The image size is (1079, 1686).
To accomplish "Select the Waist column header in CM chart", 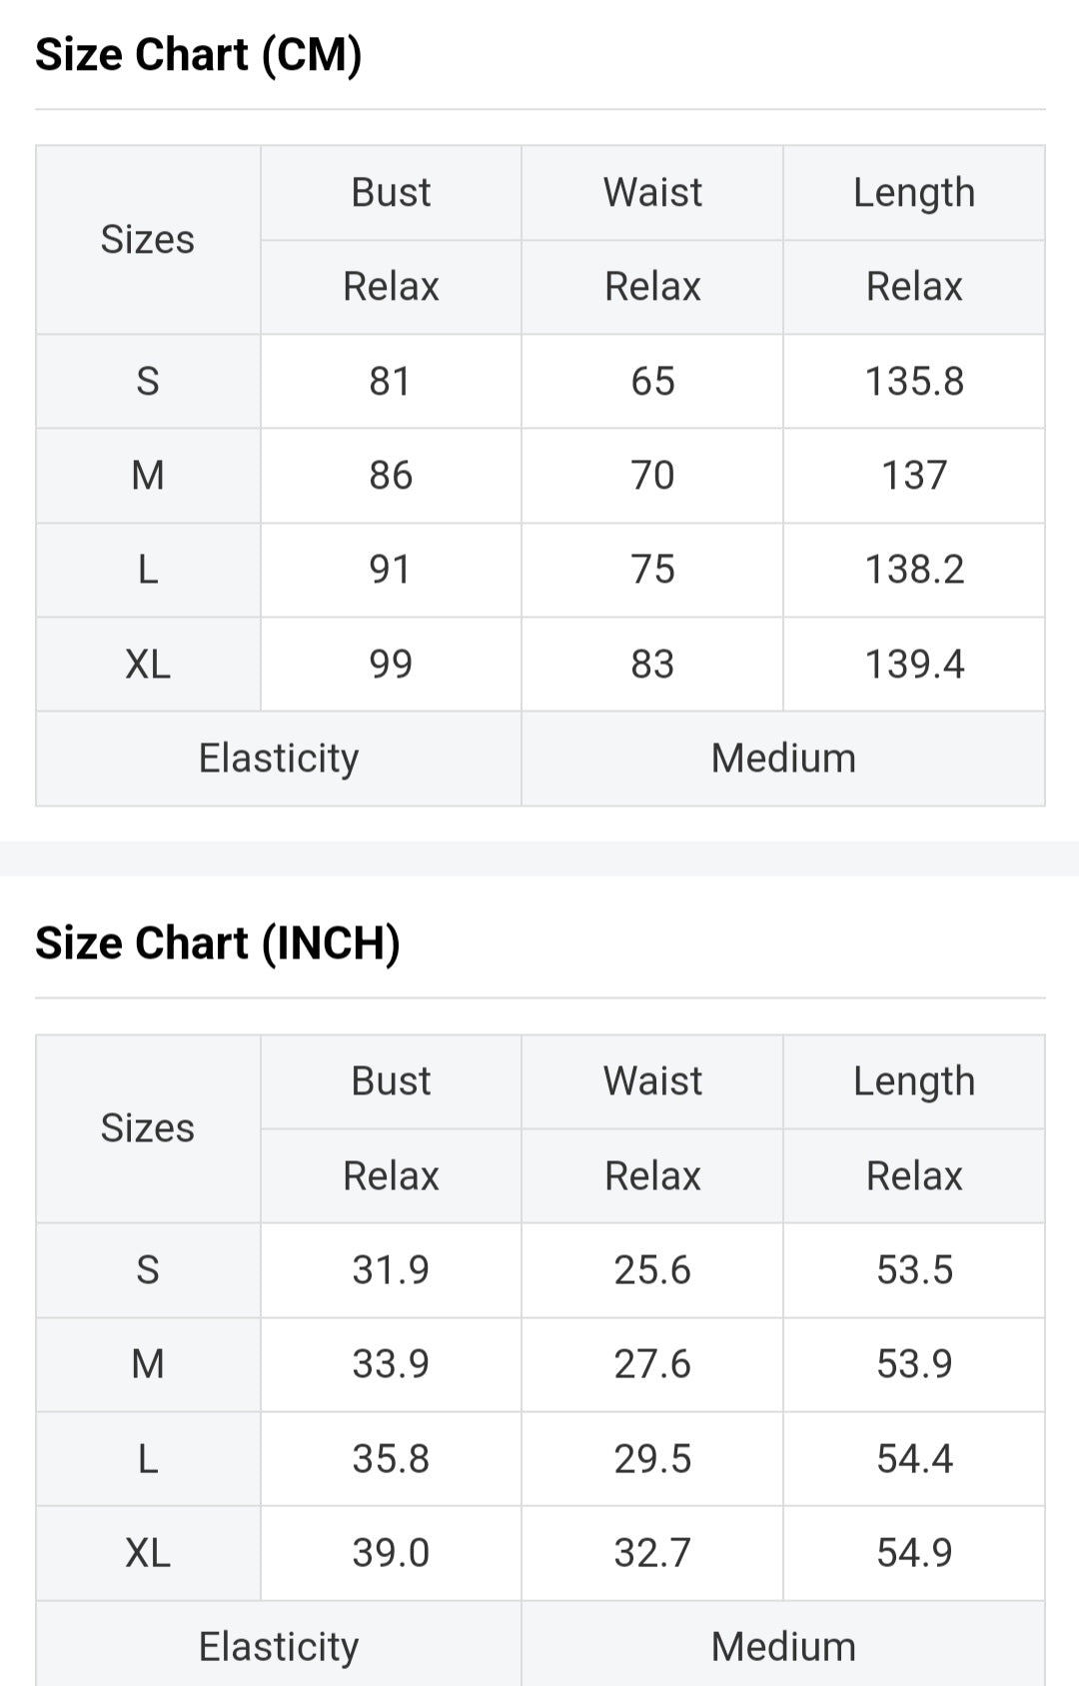I will [652, 192].
